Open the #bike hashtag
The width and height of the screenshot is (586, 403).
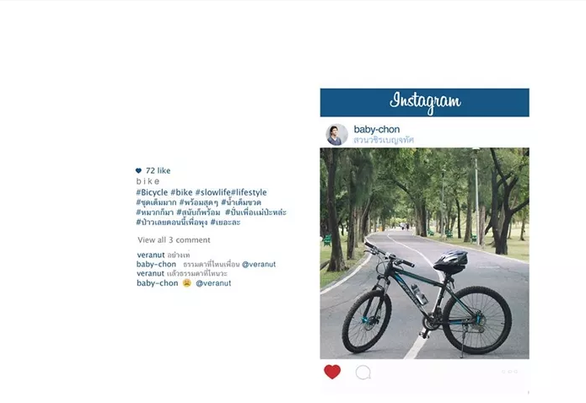point(181,192)
